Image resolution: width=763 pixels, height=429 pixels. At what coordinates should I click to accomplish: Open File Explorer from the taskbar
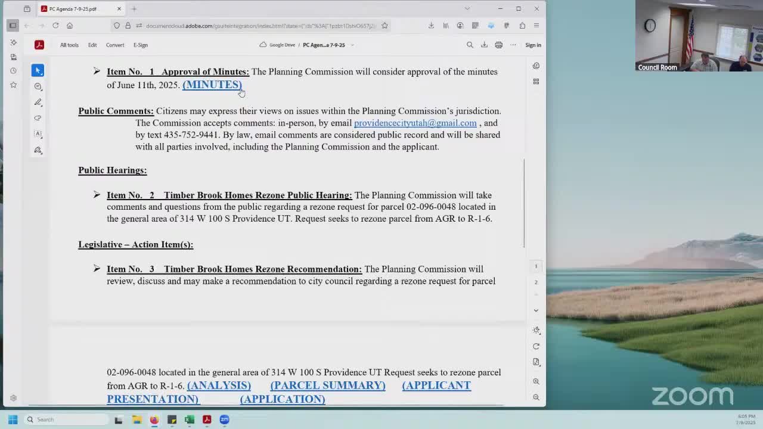(x=137, y=419)
